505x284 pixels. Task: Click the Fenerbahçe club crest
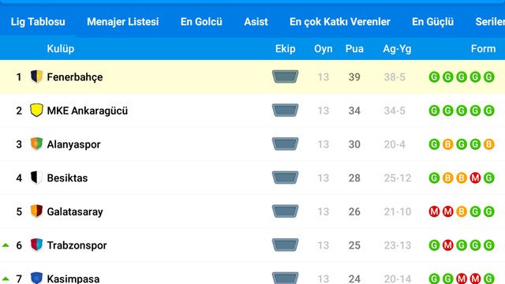[x=36, y=77]
